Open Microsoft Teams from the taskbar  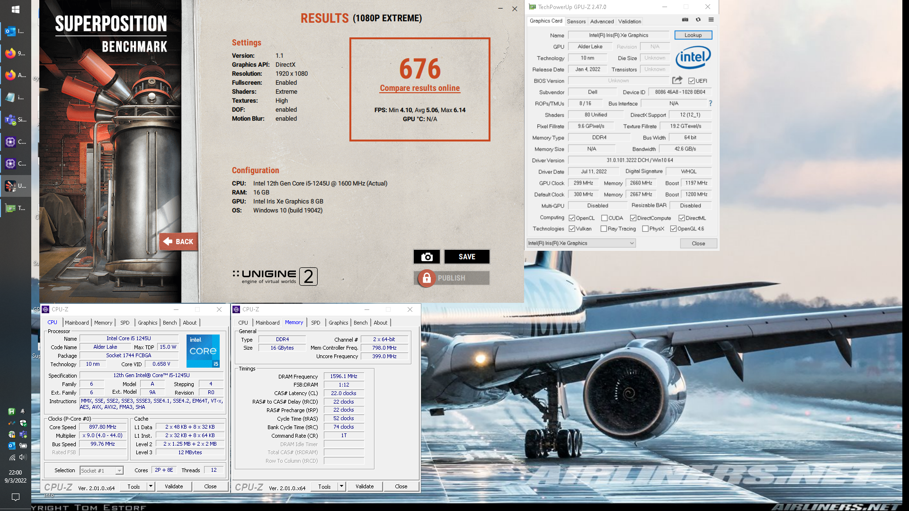pos(15,119)
